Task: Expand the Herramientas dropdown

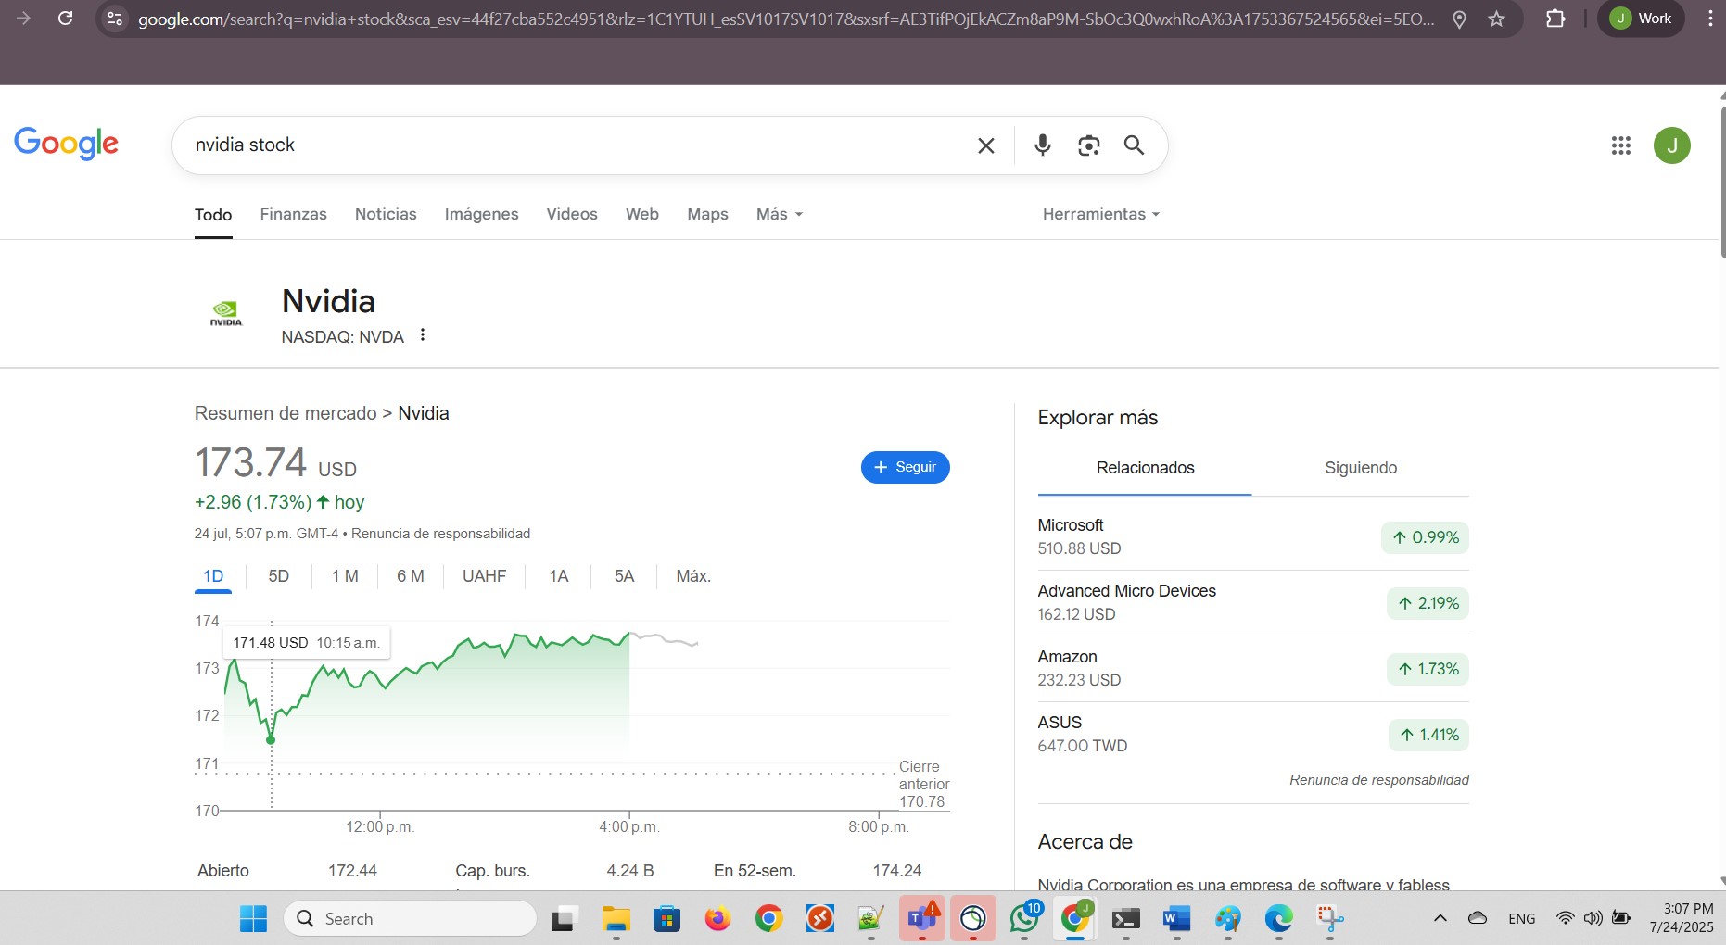Action: click(1100, 214)
